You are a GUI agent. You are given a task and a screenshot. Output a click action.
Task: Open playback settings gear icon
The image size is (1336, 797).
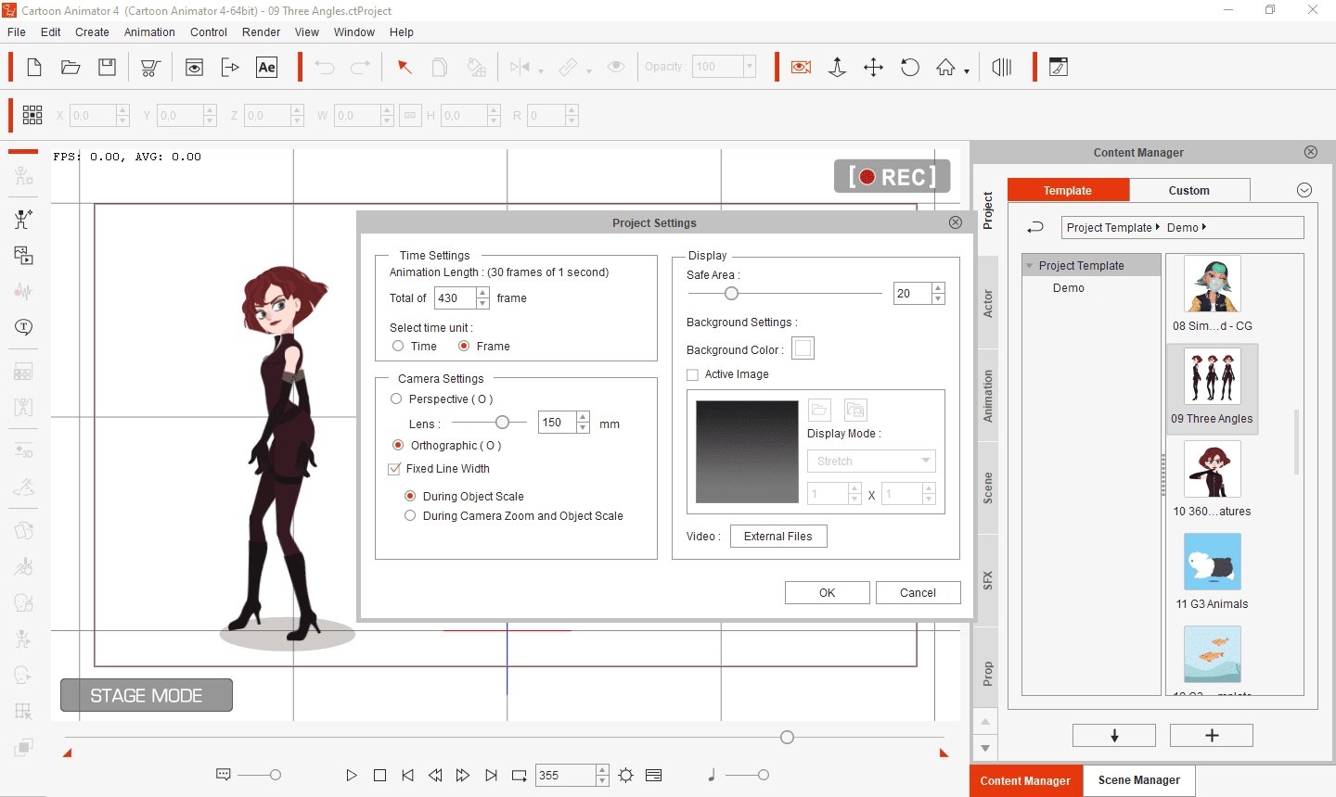click(626, 776)
